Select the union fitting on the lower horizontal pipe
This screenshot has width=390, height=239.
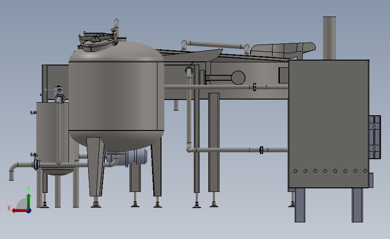coord(261,150)
